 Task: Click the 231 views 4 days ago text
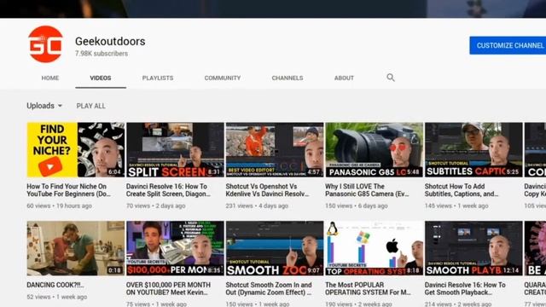coord(257,206)
